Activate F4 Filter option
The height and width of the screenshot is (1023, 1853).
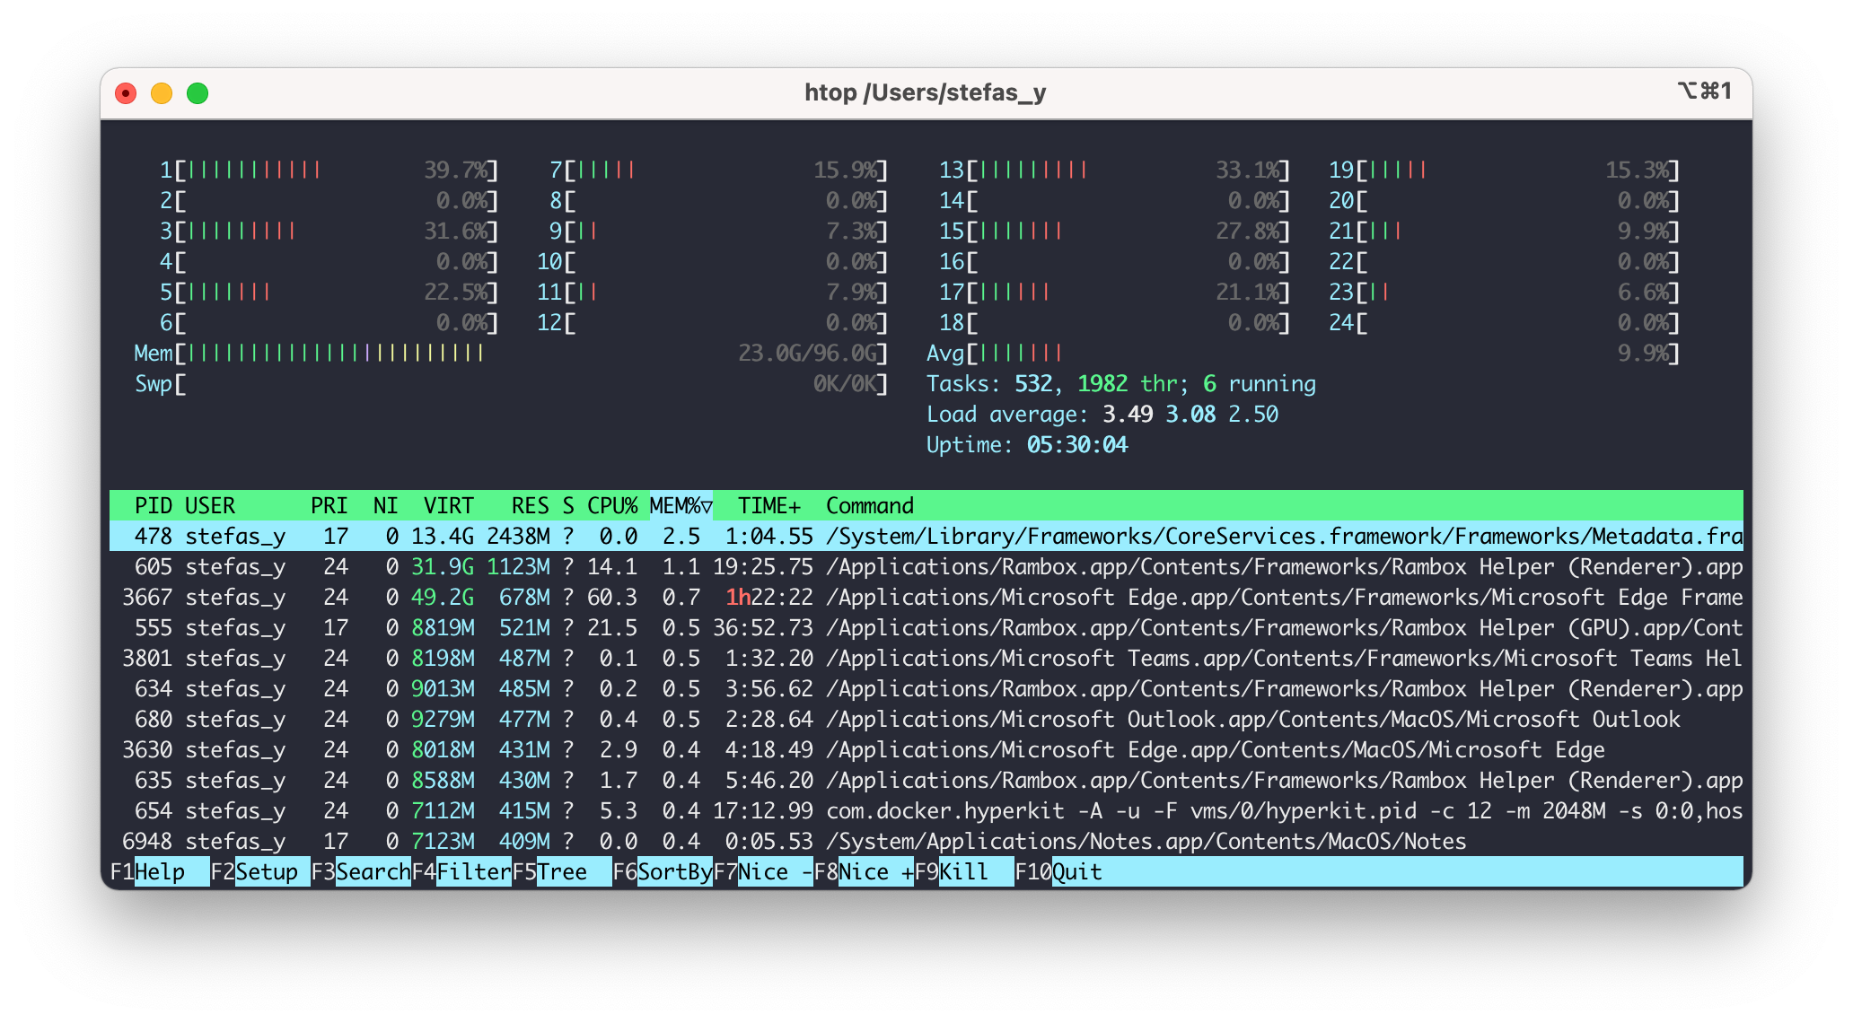pos(461,872)
